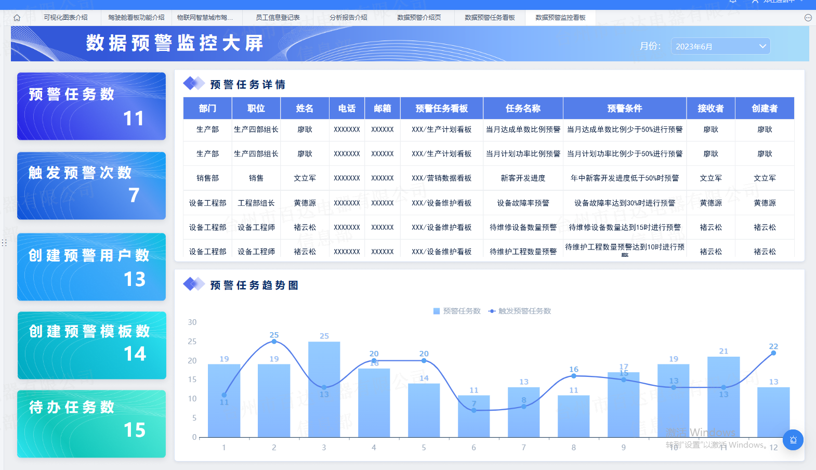816x470 pixels.
Task: Go to the 数据预警任务看板 tab
Action: 490,18
